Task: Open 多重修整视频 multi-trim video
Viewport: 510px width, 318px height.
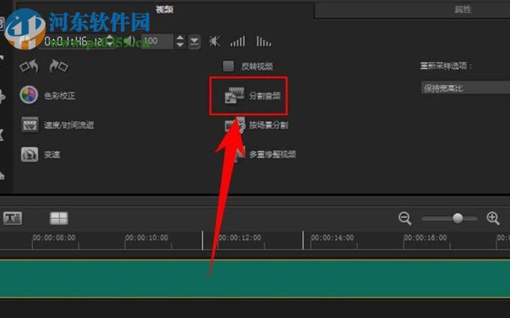Action: 265,154
